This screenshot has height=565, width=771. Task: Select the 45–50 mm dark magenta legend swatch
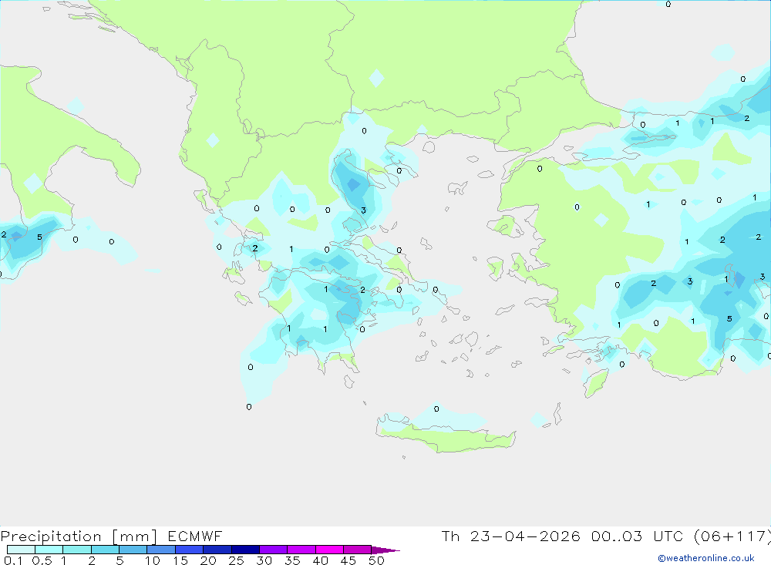[x=358, y=550]
